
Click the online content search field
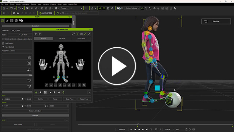(80, 13)
